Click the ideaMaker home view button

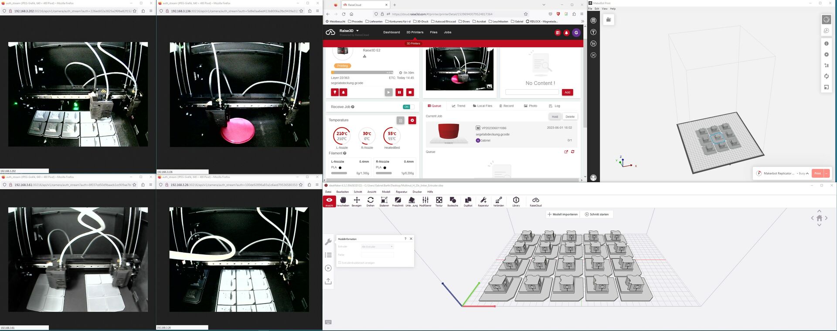[x=819, y=218]
